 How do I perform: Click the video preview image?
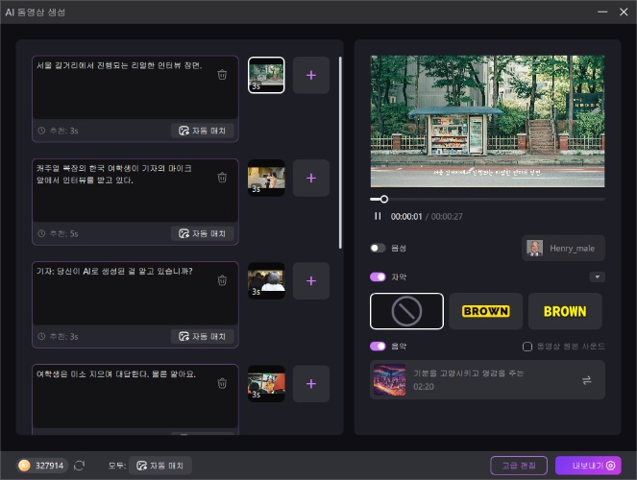point(487,121)
